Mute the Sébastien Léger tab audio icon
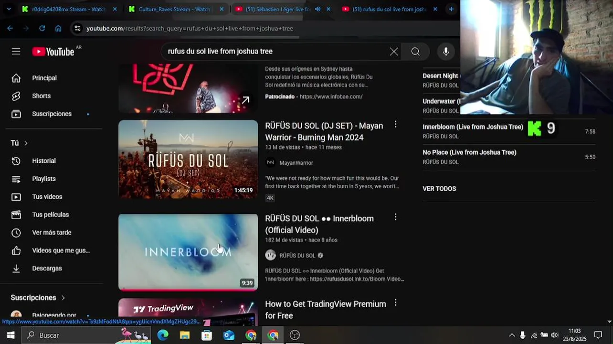 click(317, 9)
